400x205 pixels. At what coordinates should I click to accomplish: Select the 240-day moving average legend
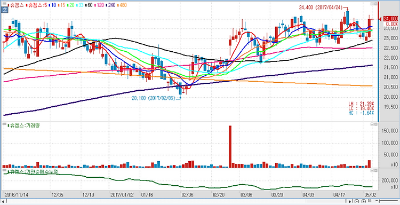point(111,5)
